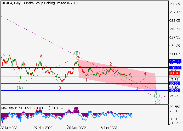
Task: Click the brown wave 1 label
Action: point(86,80)
